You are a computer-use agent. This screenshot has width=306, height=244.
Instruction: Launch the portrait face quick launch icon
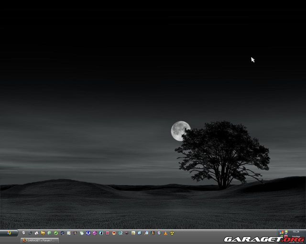(x=153, y=233)
